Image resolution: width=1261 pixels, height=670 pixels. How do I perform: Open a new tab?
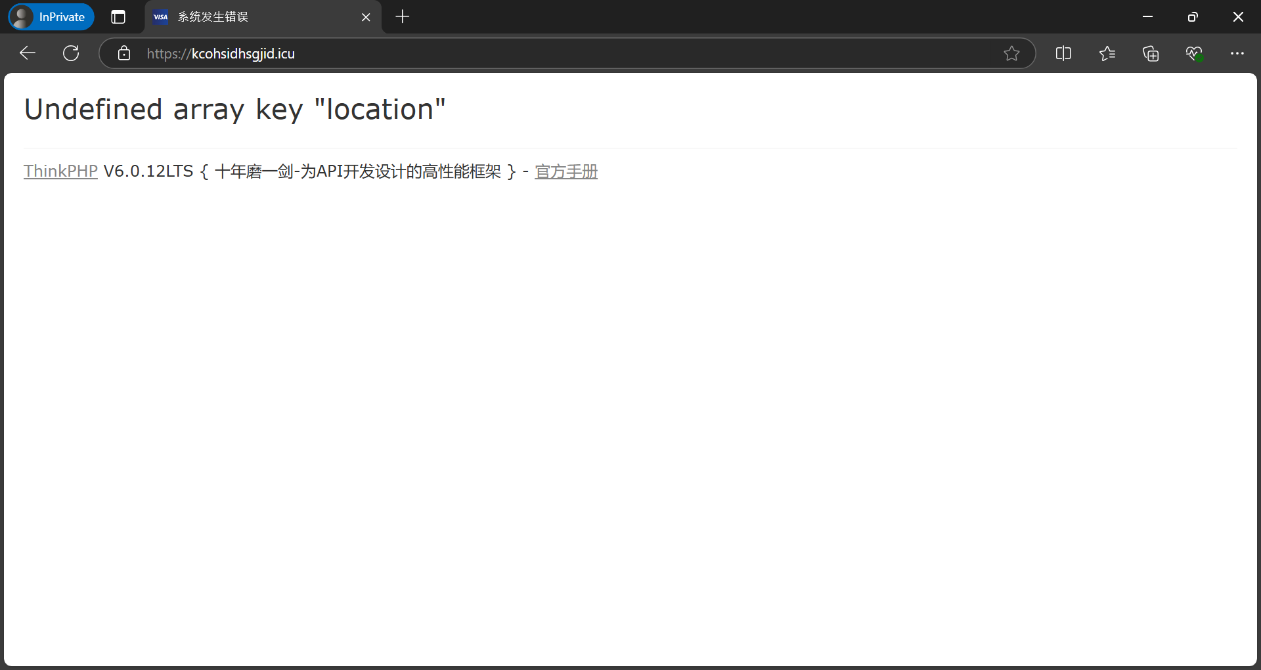click(403, 17)
